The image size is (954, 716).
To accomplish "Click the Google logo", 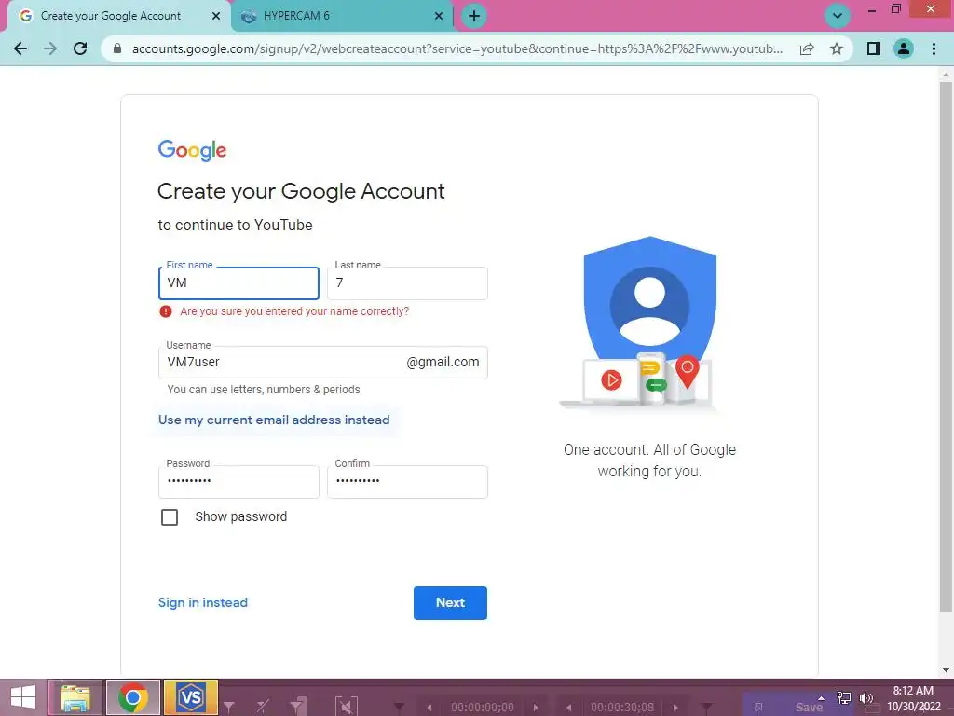I will pos(192,150).
